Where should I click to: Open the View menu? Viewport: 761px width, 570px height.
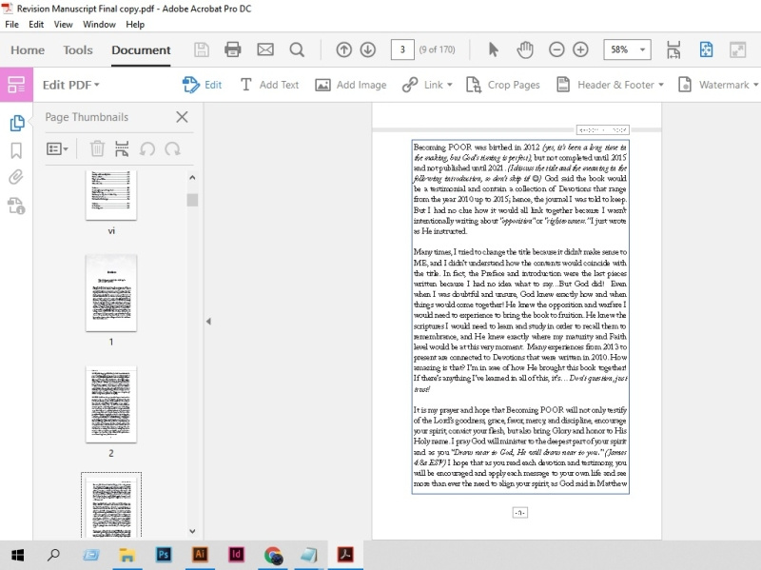(x=63, y=24)
